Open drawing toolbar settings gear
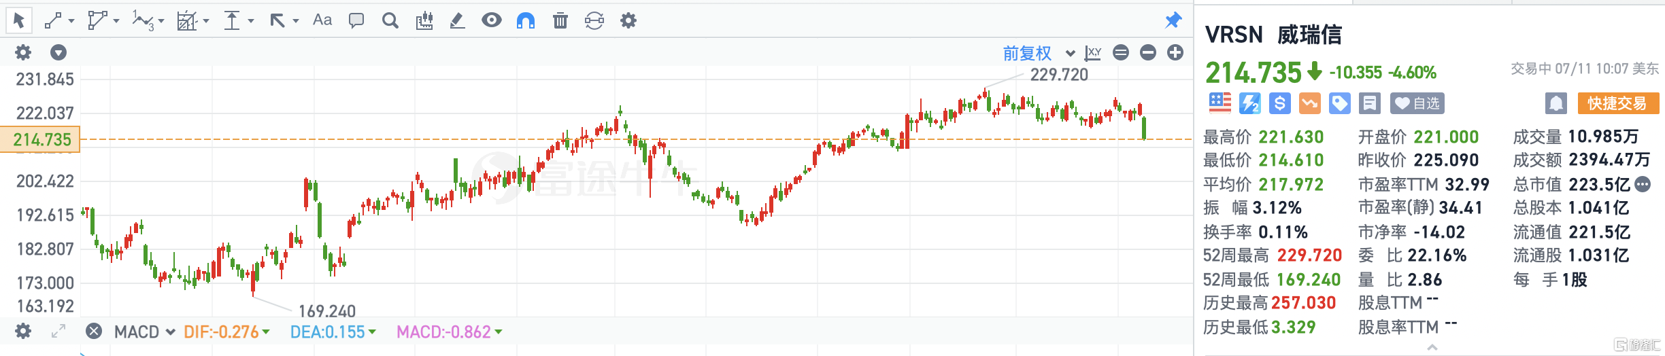1665x356 pixels. pos(628,21)
